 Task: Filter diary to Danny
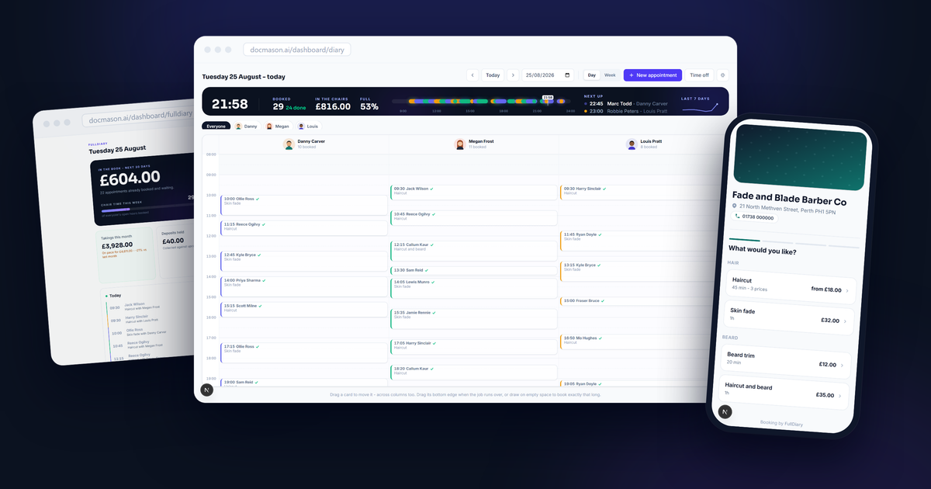pyautogui.click(x=246, y=126)
